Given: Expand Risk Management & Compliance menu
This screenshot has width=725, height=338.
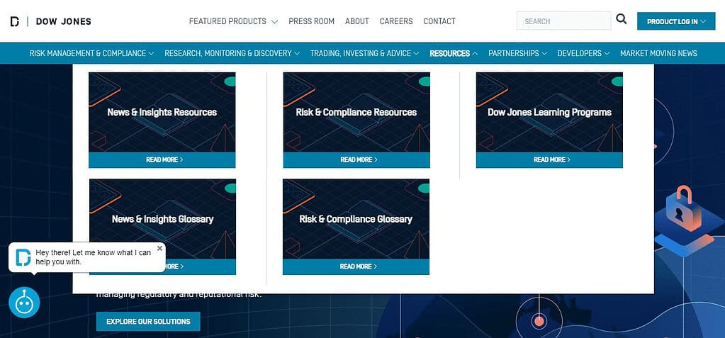Looking at the screenshot, I should (x=91, y=53).
